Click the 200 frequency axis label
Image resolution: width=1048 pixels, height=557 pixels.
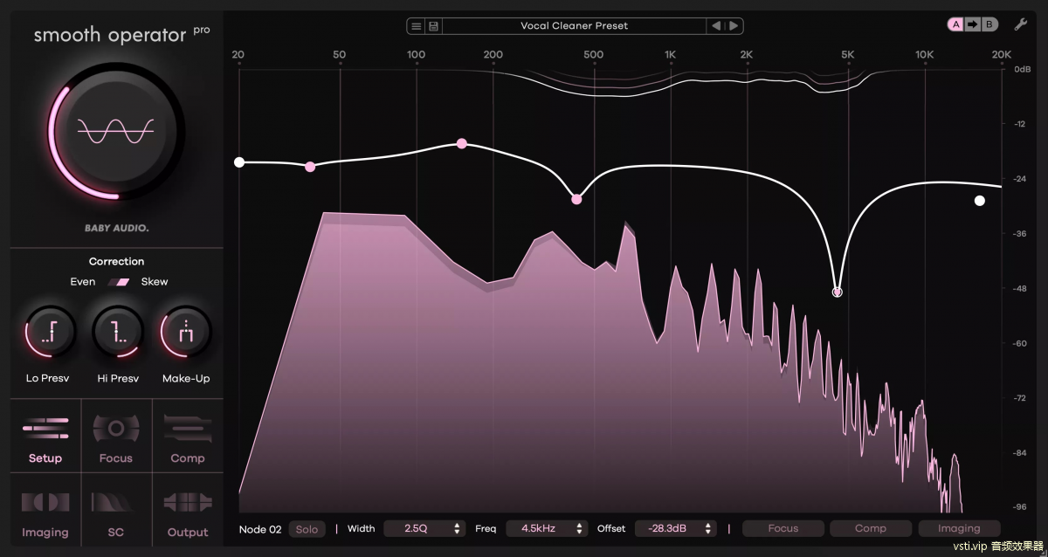coord(493,54)
